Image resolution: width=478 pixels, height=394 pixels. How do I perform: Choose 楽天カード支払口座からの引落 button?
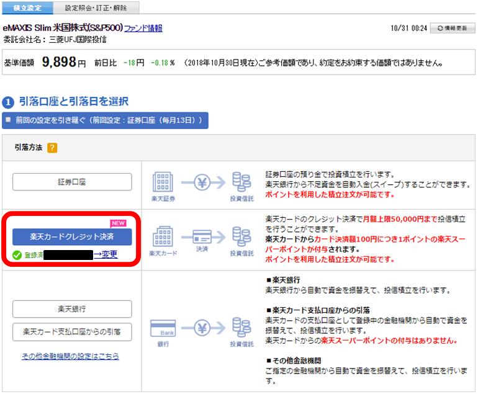[72, 332]
